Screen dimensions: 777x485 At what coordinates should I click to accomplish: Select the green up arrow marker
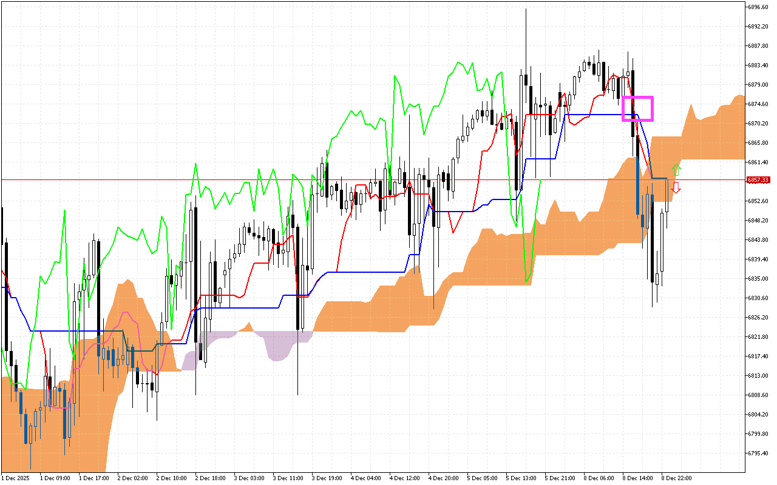[x=676, y=169]
